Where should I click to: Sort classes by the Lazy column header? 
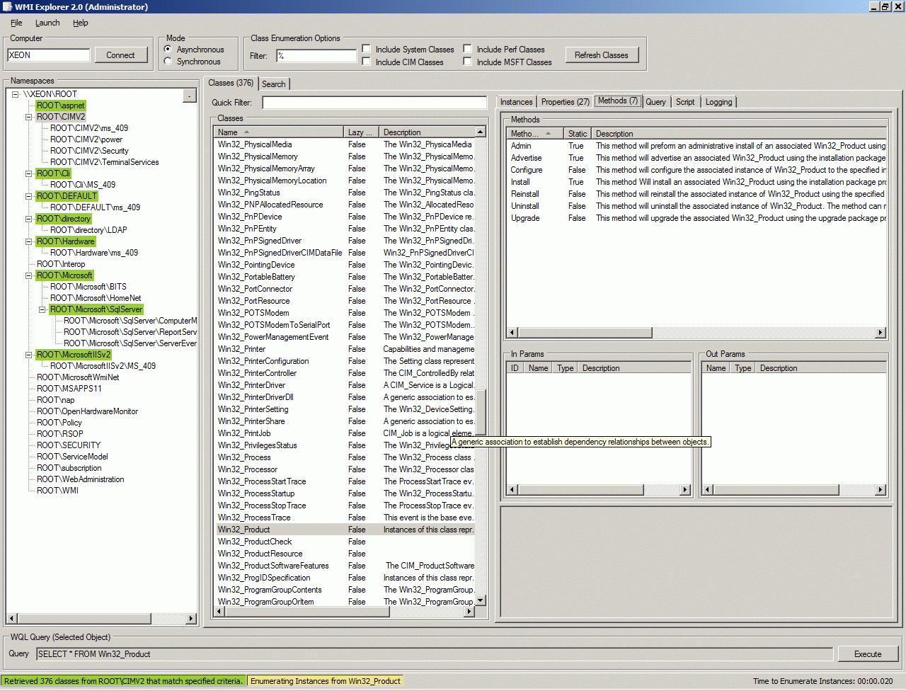pyautogui.click(x=361, y=132)
